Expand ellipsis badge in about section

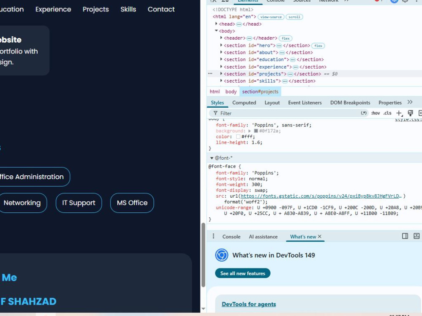[282, 53]
